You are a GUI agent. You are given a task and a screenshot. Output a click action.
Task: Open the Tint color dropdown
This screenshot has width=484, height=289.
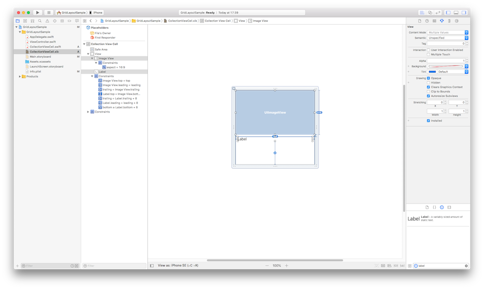tap(452, 72)
